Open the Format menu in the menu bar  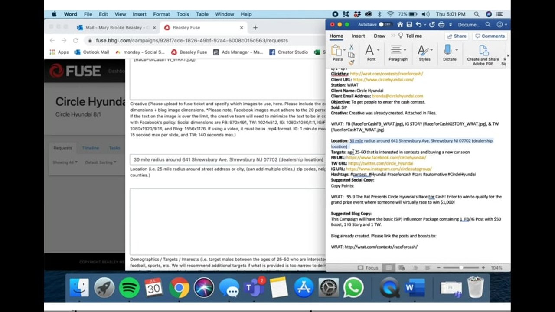coord(161,14)
